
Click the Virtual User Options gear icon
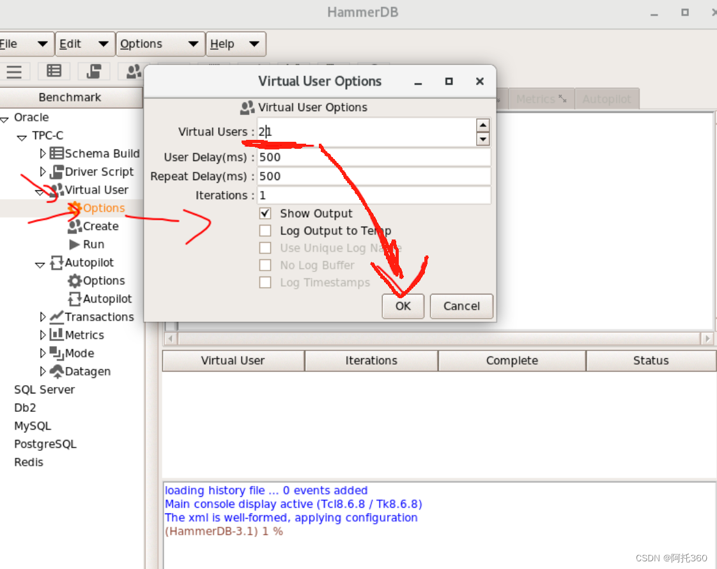coord(75,208)
